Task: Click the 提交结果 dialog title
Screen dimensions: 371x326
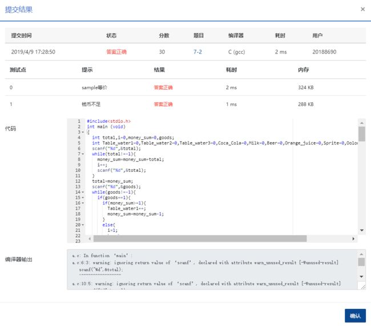Action: coord(19,10)
